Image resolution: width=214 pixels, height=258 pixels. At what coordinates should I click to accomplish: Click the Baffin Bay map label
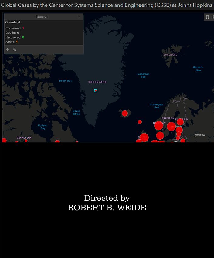[66, 81]
